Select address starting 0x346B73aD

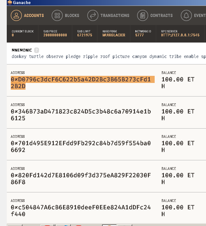coord(81,115)
